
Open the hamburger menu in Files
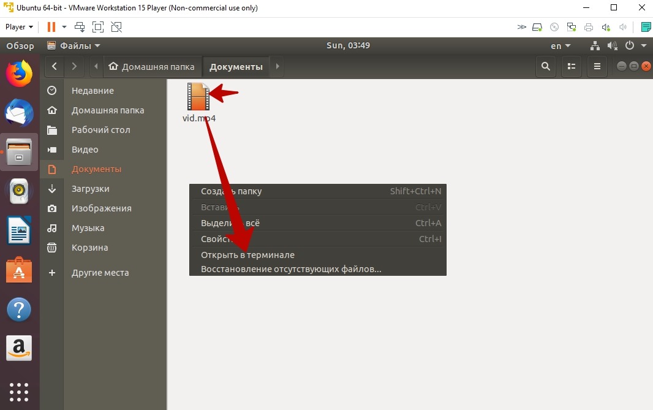[x=597, y=67]
